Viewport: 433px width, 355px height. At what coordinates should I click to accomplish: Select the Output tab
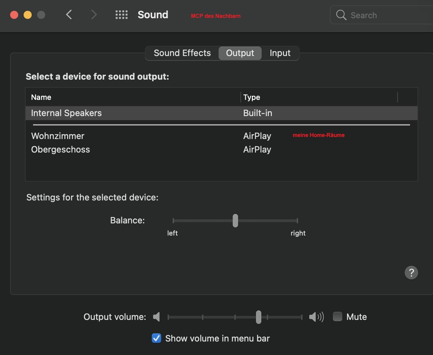[240, 53]
